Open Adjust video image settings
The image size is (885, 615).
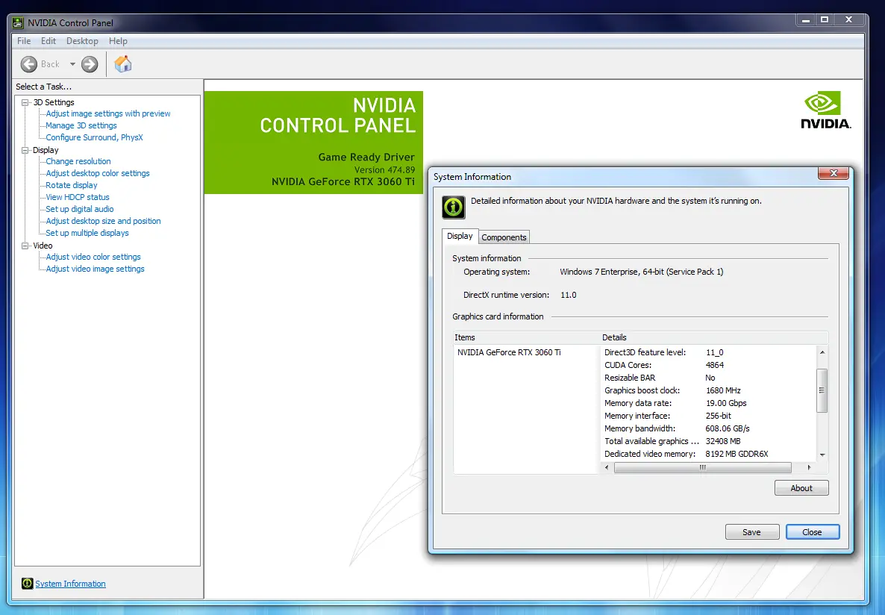coord(95,269)
